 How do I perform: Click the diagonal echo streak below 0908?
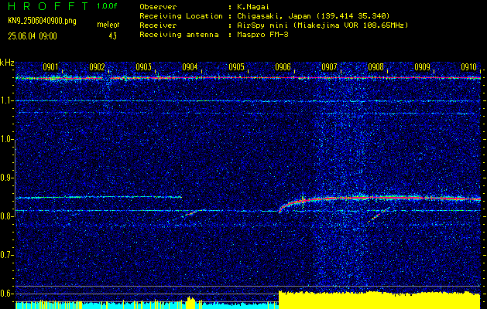pos(379,215)
